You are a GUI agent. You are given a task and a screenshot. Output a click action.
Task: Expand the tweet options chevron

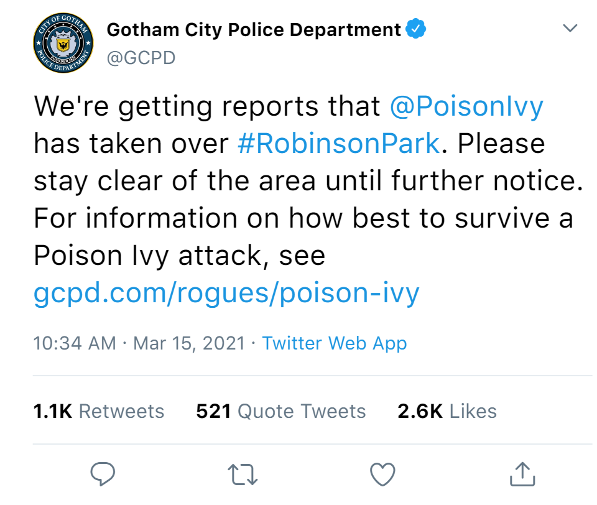click(x=570, y=28)
